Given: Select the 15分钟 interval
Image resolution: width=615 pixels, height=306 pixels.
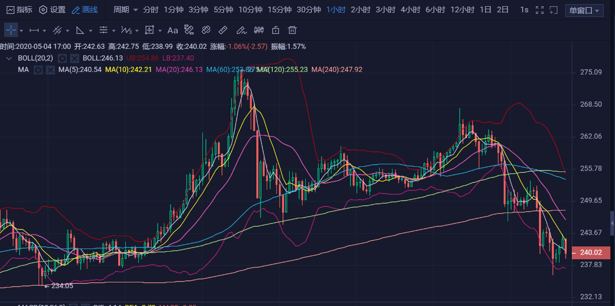Looking at the screenshot, I should pyautogui.click(x=279, y=10).
